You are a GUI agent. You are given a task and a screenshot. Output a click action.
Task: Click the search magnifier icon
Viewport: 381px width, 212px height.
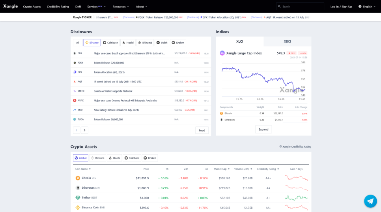point(279,7)
